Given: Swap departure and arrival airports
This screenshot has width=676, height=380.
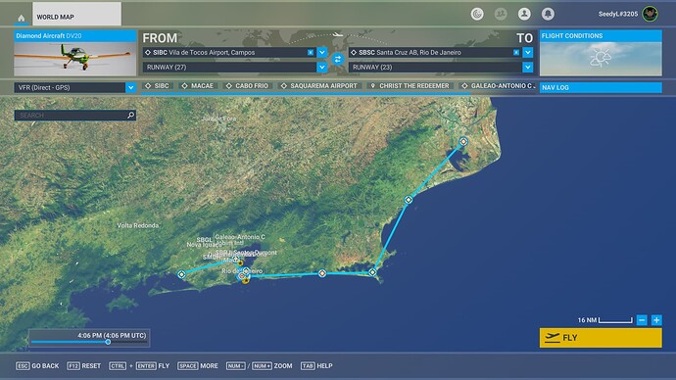Looking at the screenshot, I should coord(338,59).
